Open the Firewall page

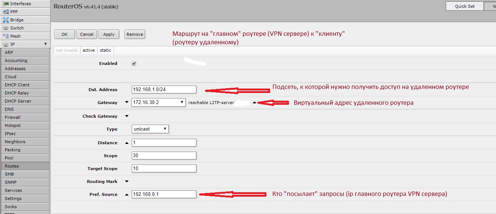tap(25, 117)
